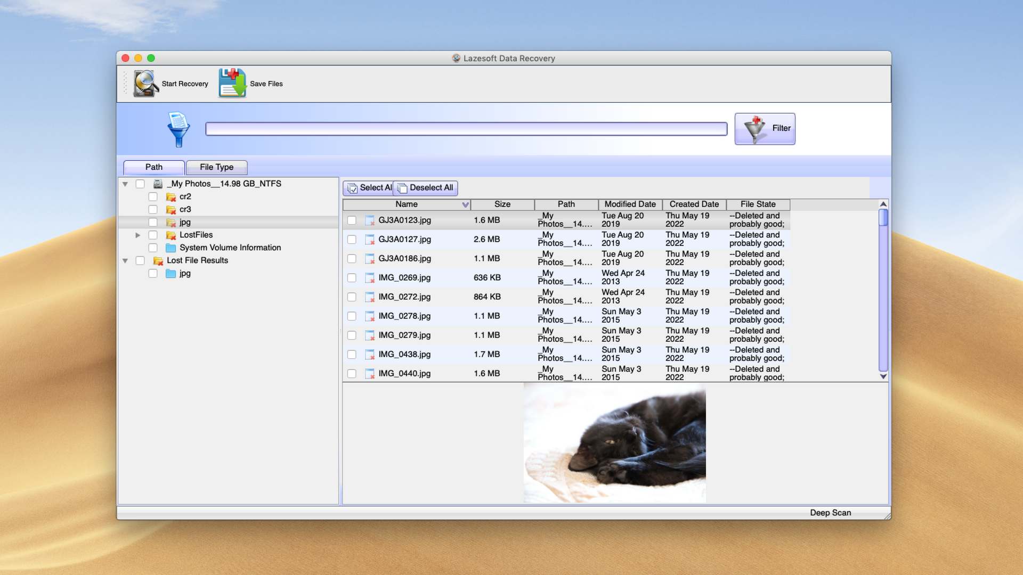This screenshot has height=575, width=1023.
Task: Click the cat photo preview thumbnail
Action: pos(614,443)
